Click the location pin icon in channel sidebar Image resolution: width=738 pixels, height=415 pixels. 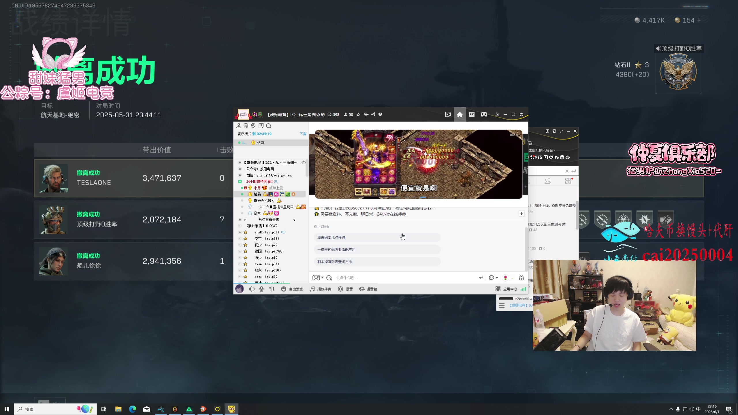253,126
